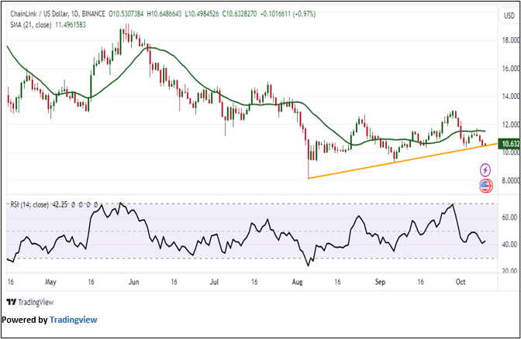Click the purple lightning bolt event icon
The height and width of the screenshot is (339, 521).
485,170
